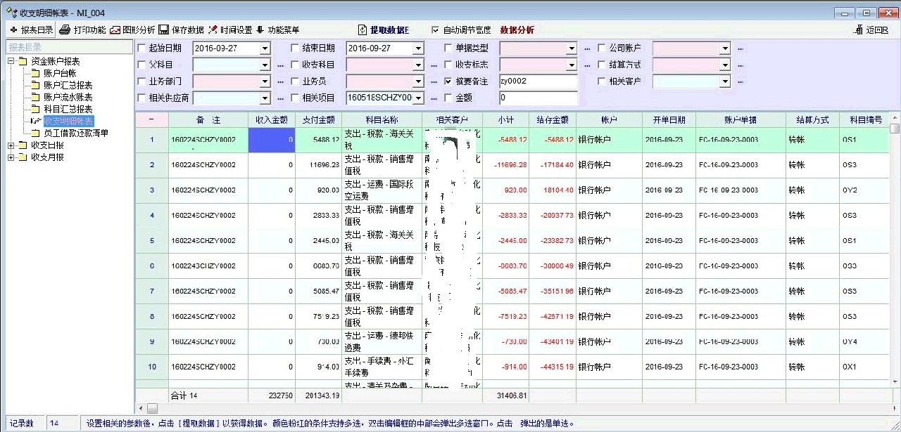This screenshot has height=432, width=901.
Task: Click the 摘要备注 text input field
Action: coord(538,81)
